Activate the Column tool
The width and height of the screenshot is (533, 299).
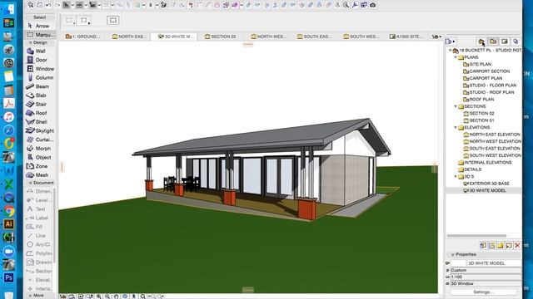[x=40, y=77]
